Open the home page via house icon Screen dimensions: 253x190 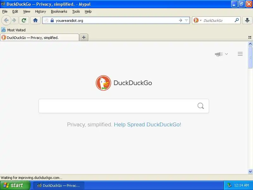tap(35, 20)
